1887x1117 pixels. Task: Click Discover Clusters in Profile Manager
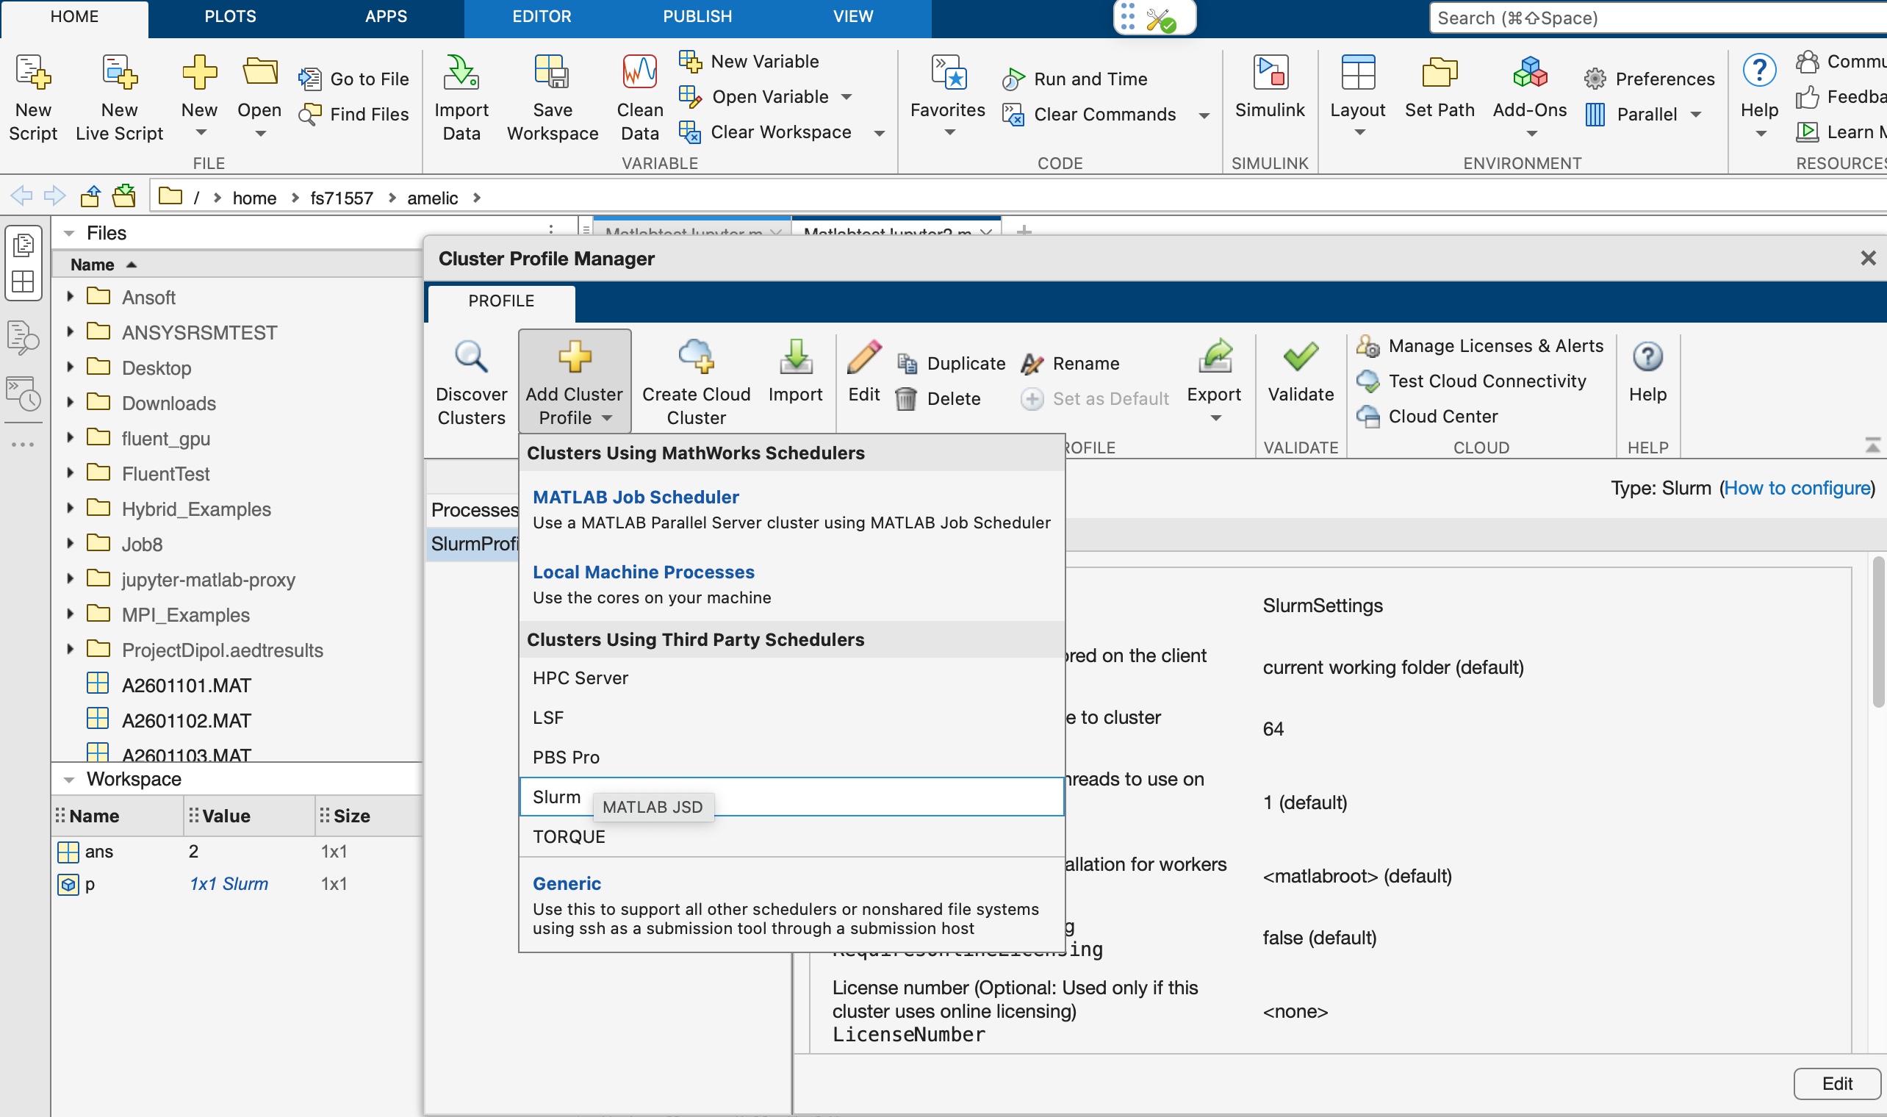(x=472, y=384)
